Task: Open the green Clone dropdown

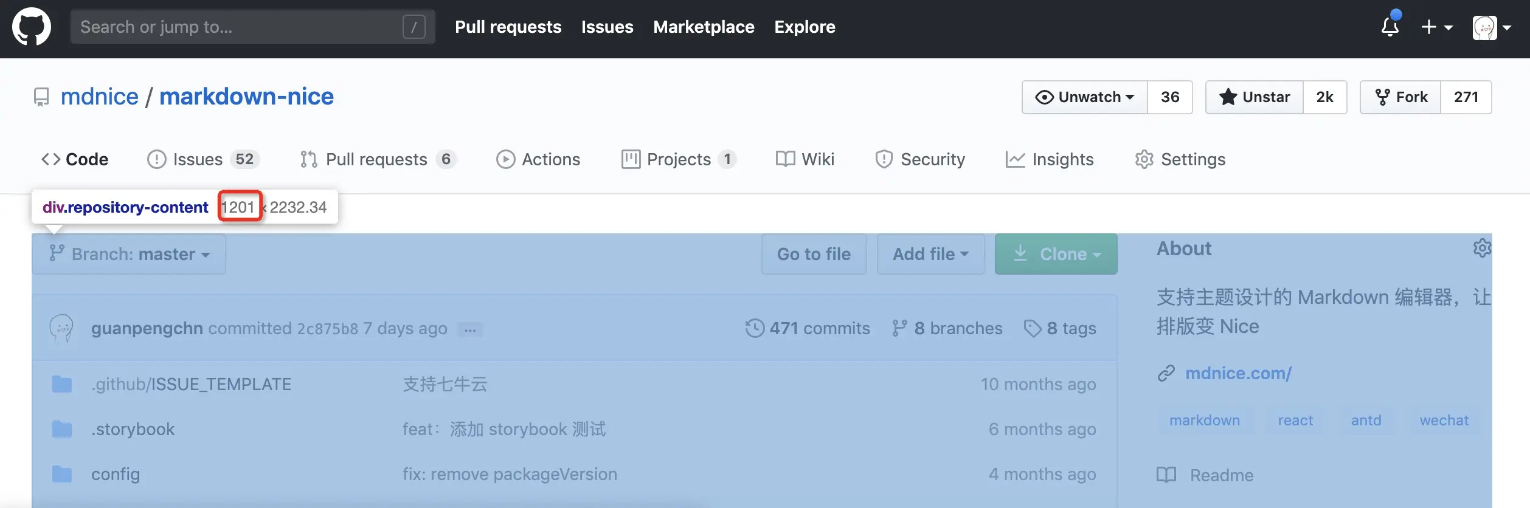Action: (x=1056, y=254)
